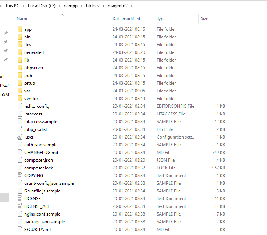Expand chevron after htdocs breadcrumb
The width and height of the screenshot is (267, 235).
click(103, 6)
